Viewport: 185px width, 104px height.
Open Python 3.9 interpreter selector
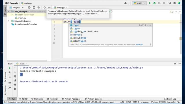coord(163,102)
